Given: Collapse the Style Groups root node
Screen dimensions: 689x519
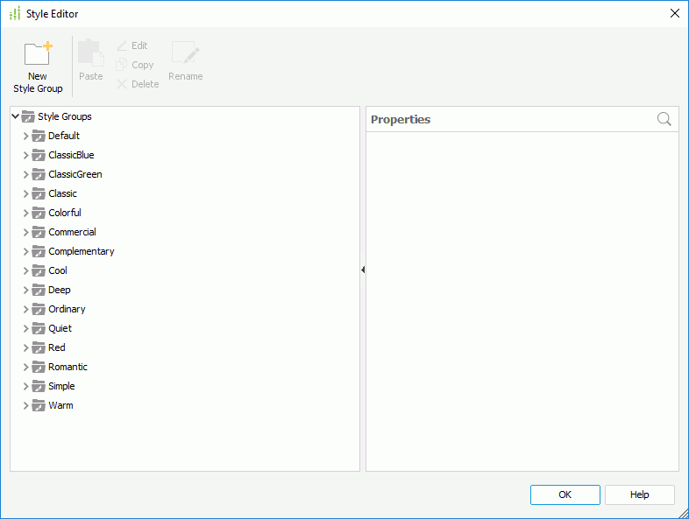Looking at the screenshot, I should (16, 116).
